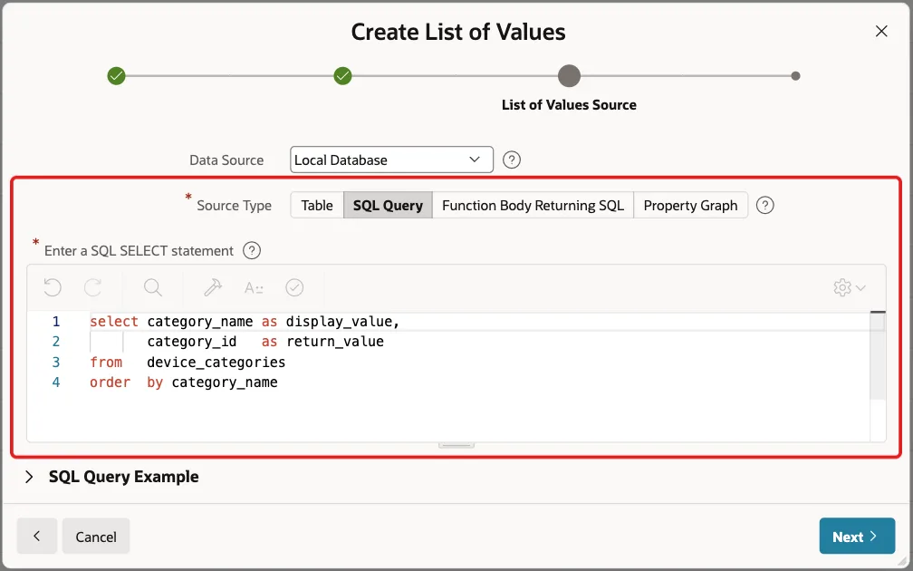Select Function Body Returning SQL source type

tap(533, 205)
